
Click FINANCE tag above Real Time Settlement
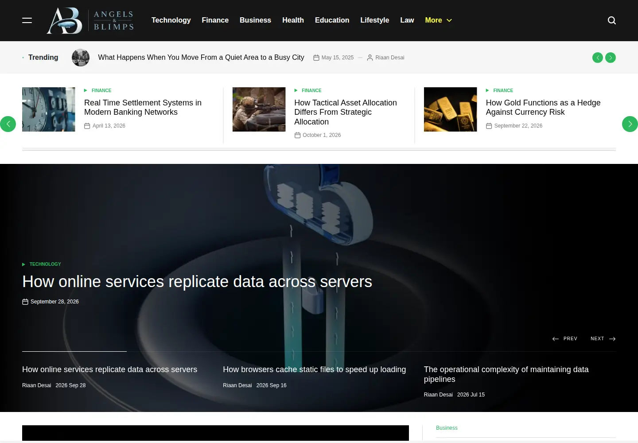click(x=101, y=90)
